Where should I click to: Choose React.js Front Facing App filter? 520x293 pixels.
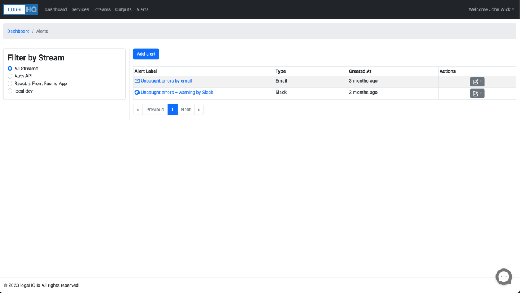coord(10,84)
